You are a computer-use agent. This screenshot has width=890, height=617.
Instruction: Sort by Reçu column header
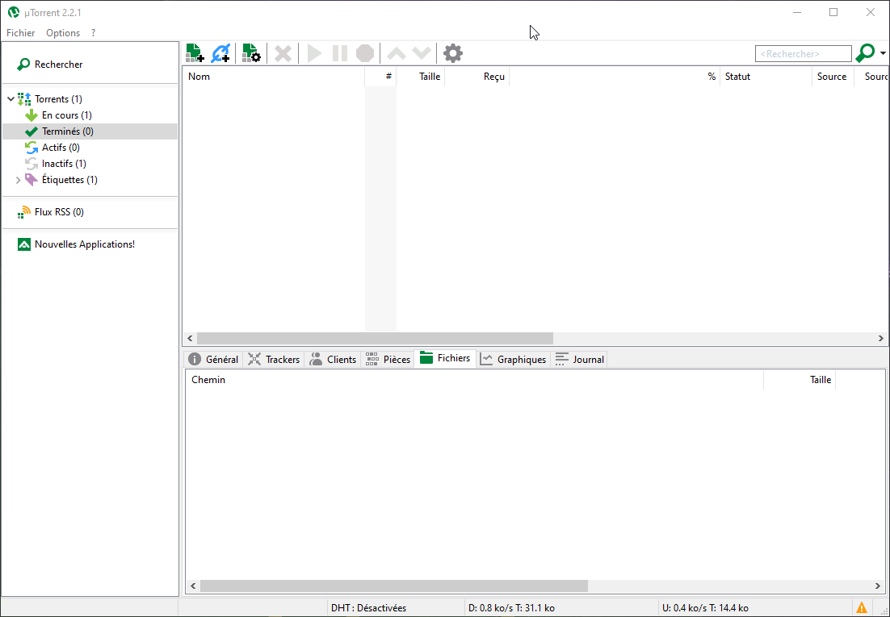pyautogui.click(x=476, y=77)
